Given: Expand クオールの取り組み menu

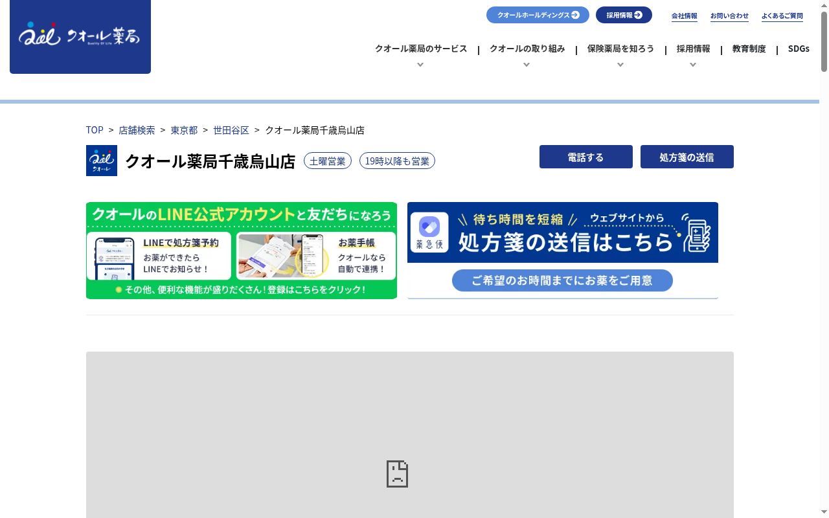Looking at the screenshot, I should click(527, 49).
